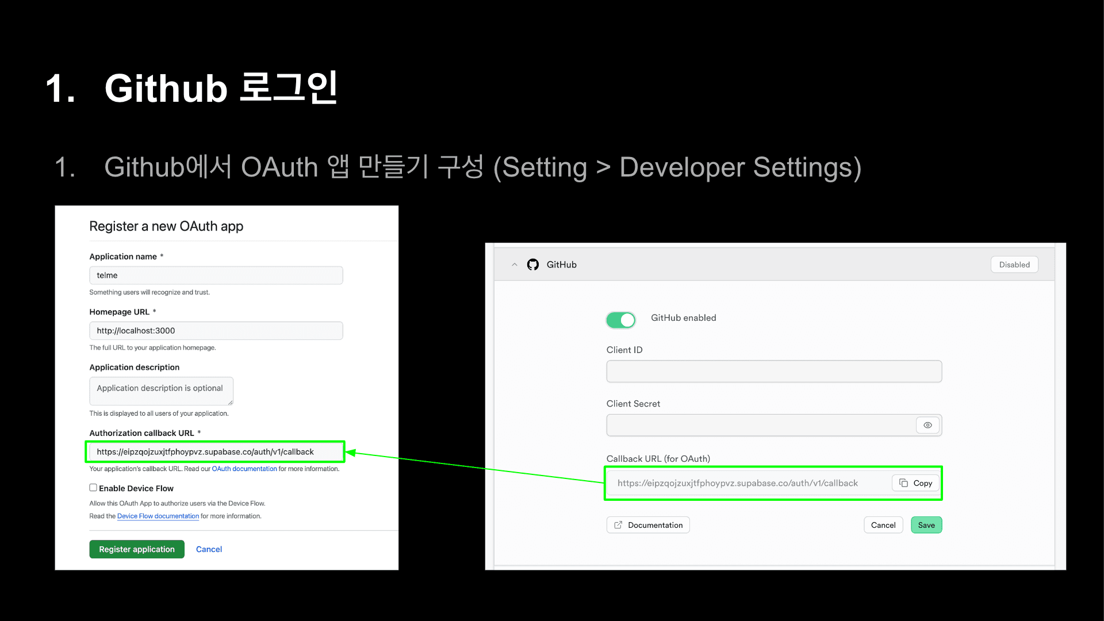Click the Homepage URL input field
The image size is (1104, 621).
click(x=216, y=331)
